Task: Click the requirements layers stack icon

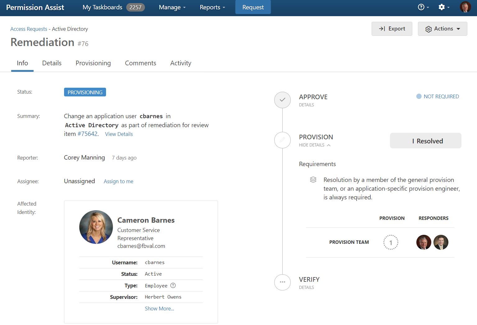Action: click(313, 180)
